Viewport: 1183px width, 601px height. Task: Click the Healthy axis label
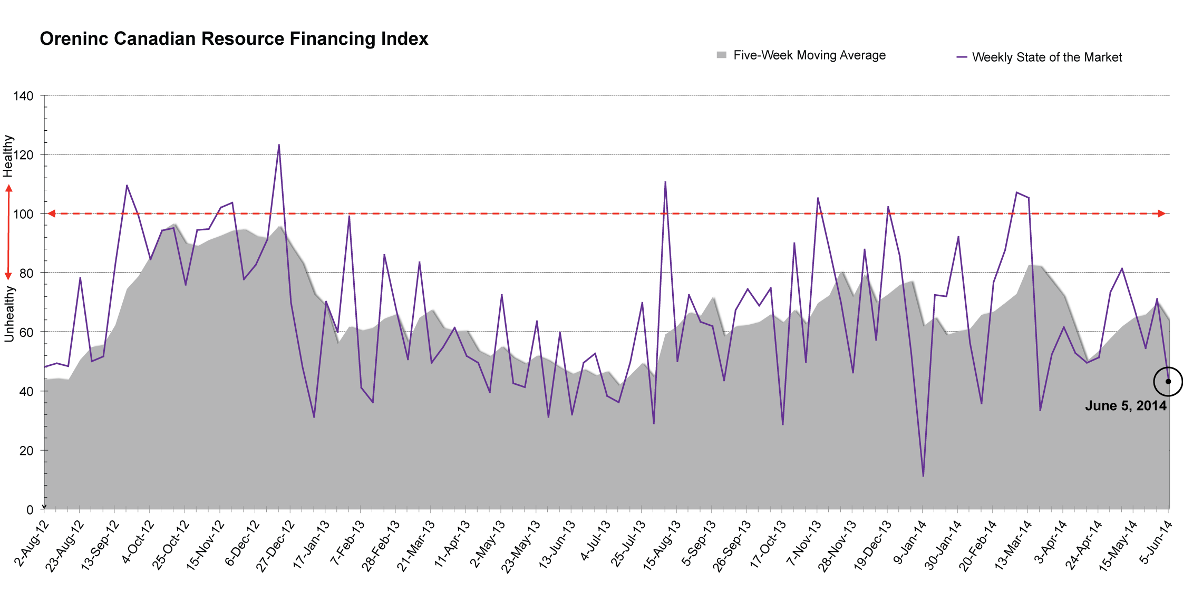(x=8, y=156)
